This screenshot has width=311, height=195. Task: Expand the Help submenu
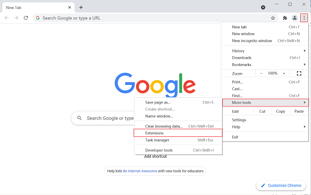pos(265,127)
